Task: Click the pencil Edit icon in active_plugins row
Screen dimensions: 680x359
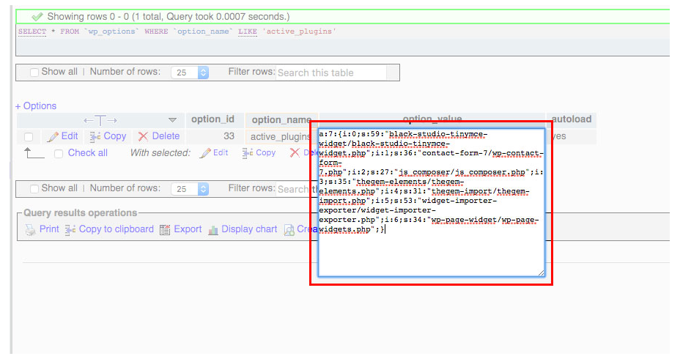Action: 52,136
